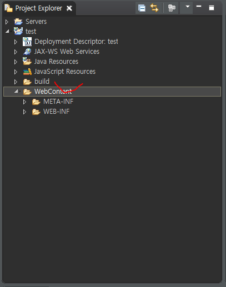Open the View Menu dropdown arrow
This screenshot has height=287, width=226.
[187, 7]
